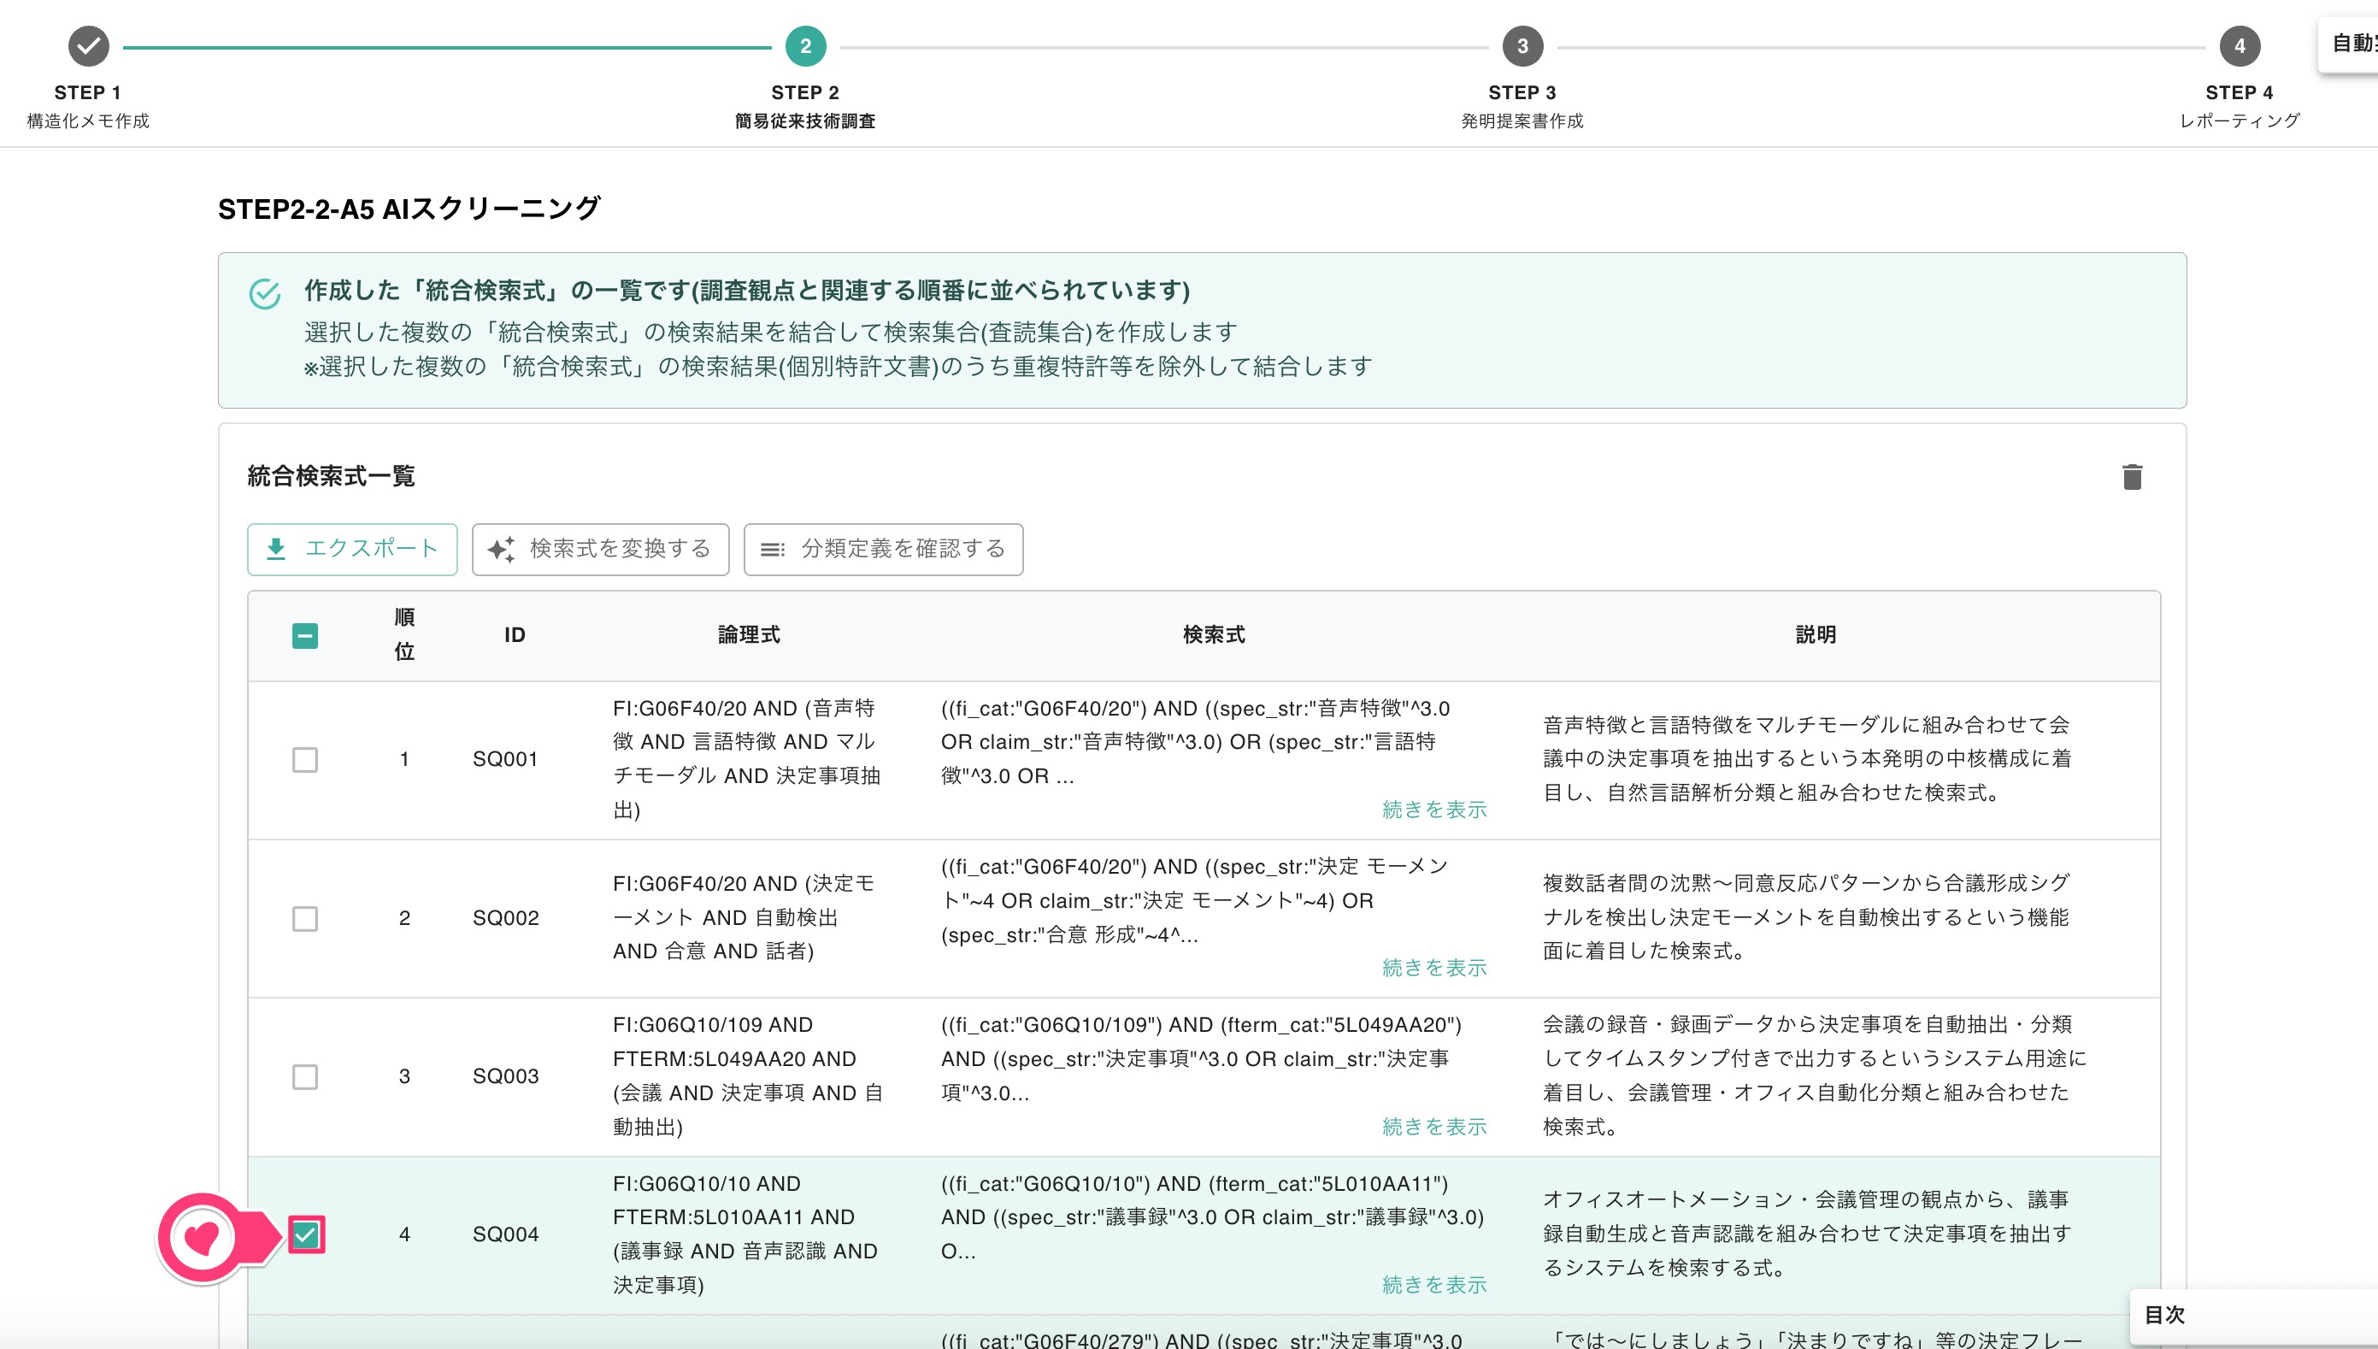Click the STEP 2 circle in the stepper
The width and height of the screenshot is (2378, 1349).
(x=805, y=46)
